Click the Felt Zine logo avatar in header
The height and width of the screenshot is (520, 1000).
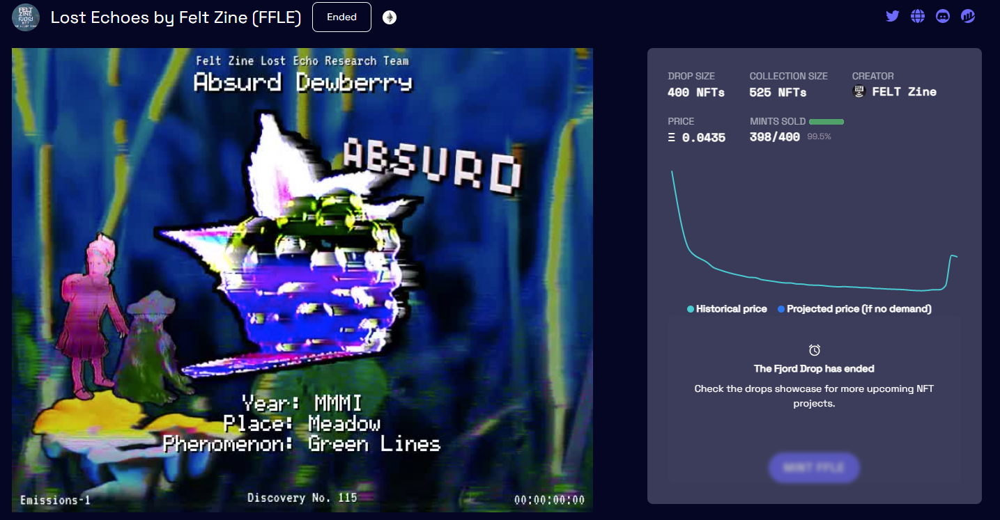26,17
